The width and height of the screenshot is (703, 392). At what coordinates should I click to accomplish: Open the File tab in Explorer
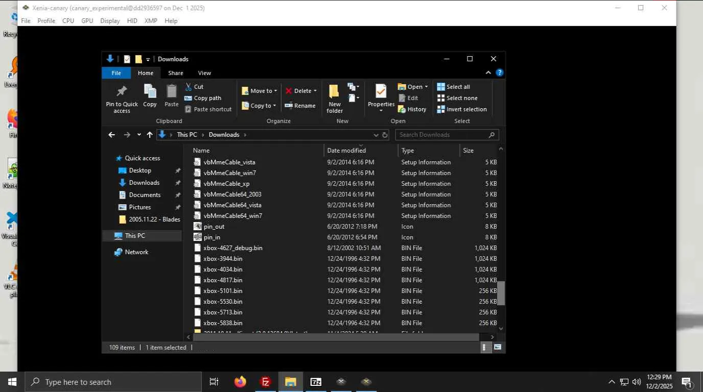coord(116,73)
